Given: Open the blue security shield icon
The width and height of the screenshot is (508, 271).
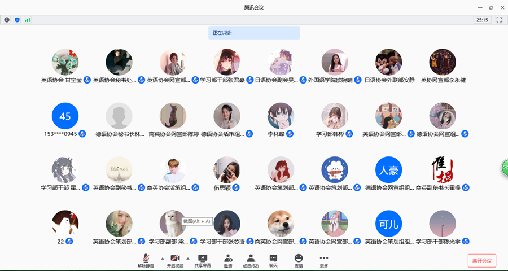Looking at the screenshot, I should tap(17, 20).
